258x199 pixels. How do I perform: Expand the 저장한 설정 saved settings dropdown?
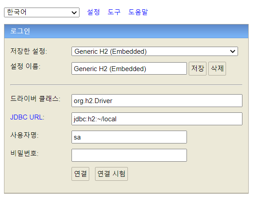tap(155, 52)
